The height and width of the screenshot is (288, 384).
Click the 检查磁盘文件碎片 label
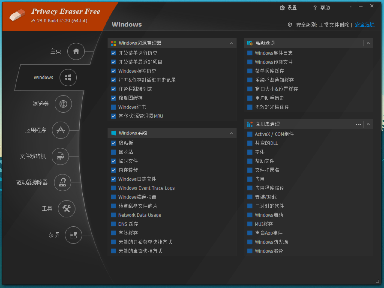click(138, 206)
